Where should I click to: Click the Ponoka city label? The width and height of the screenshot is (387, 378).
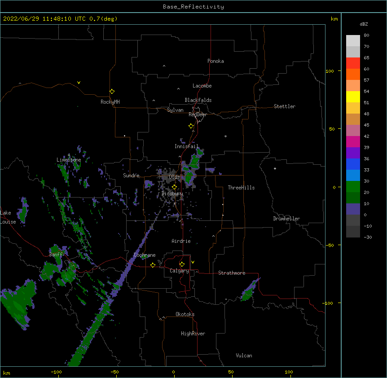coord(215,61)
